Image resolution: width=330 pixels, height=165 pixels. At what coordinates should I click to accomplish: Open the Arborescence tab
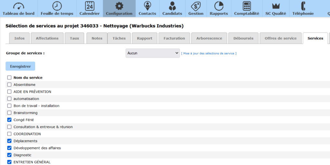209,38
